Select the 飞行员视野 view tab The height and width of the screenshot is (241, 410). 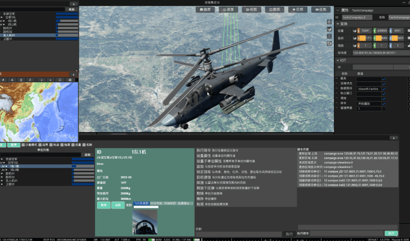[x=141, y=204]
